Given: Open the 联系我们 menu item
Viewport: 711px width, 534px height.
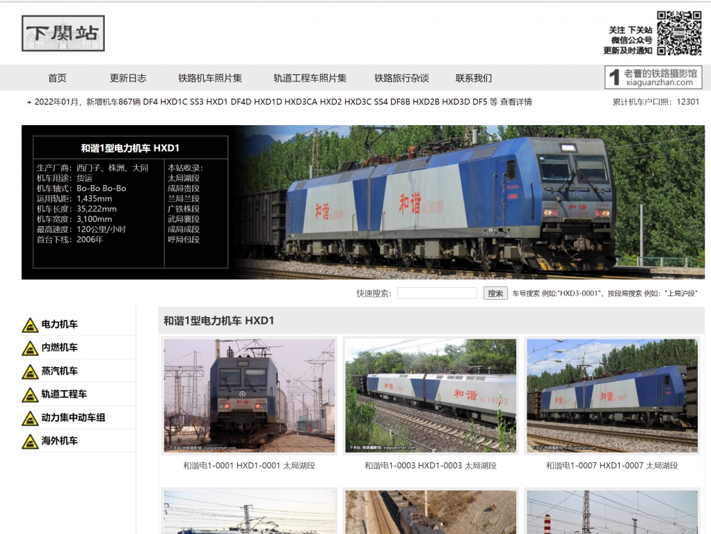Looking at the screenshot, I should click(x=473, y=78).
